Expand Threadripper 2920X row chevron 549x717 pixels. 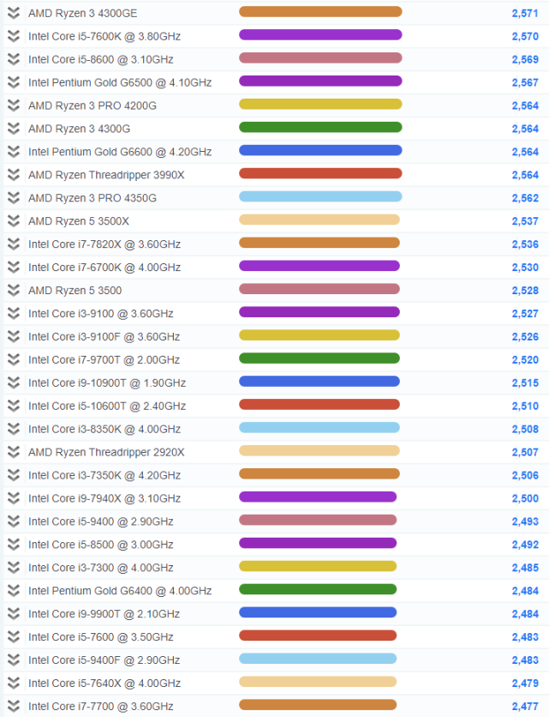coord(14,452)
